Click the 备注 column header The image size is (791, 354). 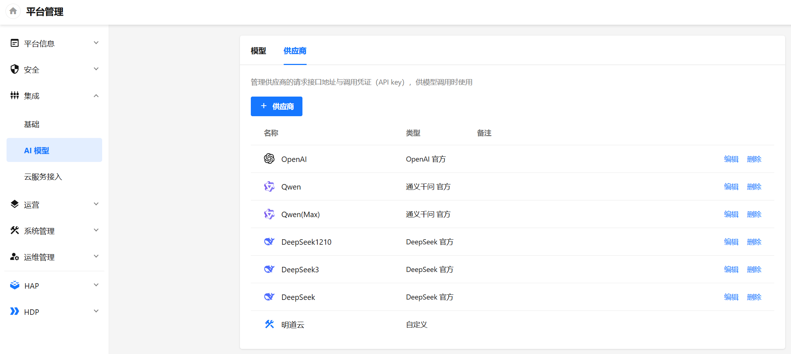click(484, 133)
